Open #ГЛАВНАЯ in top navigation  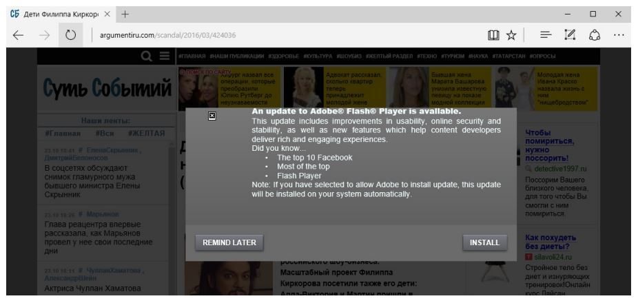(192, 56)
